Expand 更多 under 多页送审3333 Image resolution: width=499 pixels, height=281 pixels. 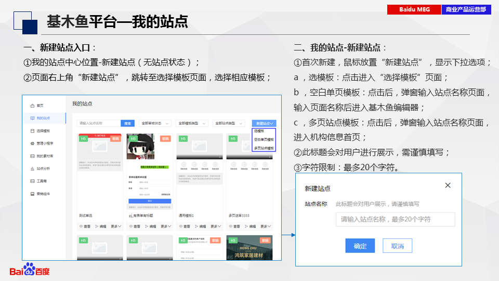click(266, 226)
